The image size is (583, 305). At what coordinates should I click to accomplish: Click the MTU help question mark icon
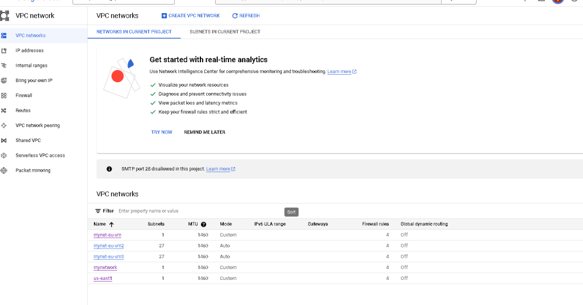tap(203, 224)
